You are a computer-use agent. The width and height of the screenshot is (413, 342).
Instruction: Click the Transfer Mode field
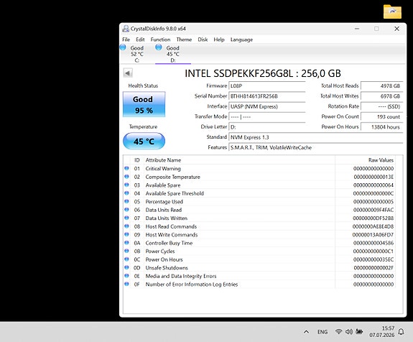[x=266, y=116]
